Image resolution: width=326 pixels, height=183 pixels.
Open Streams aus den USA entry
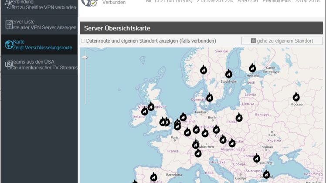[x=39, y=64]
